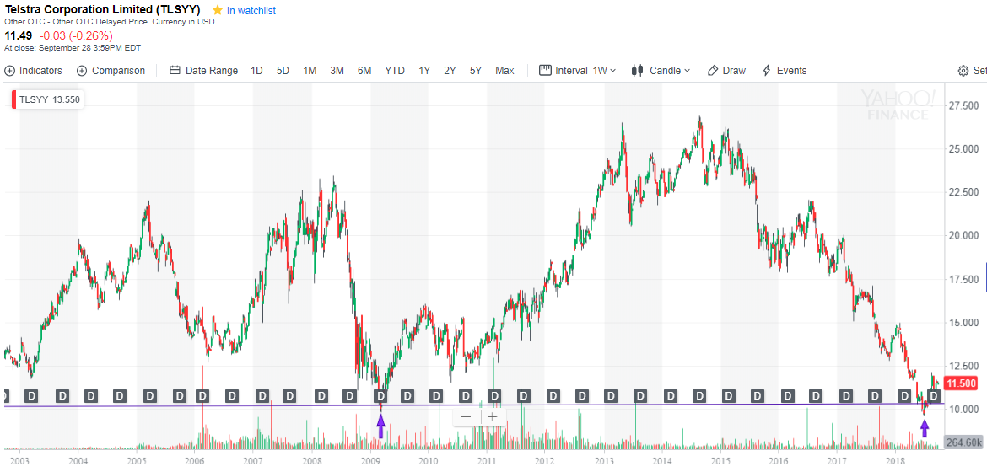Click the 2015 year label

tap(720, 461)
